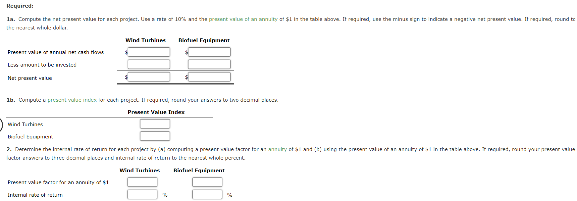Click the Biofuel Equipment annuity factor input
This screenshot has width=577, height=201.
point(207,182)
